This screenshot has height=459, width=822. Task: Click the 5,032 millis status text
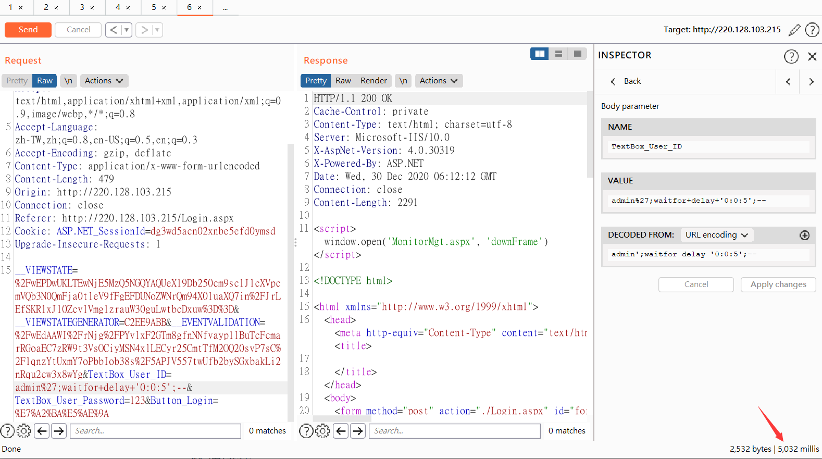click(799, 449)
